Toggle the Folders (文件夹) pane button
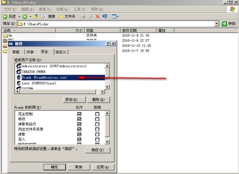 (x=67, y=16)
